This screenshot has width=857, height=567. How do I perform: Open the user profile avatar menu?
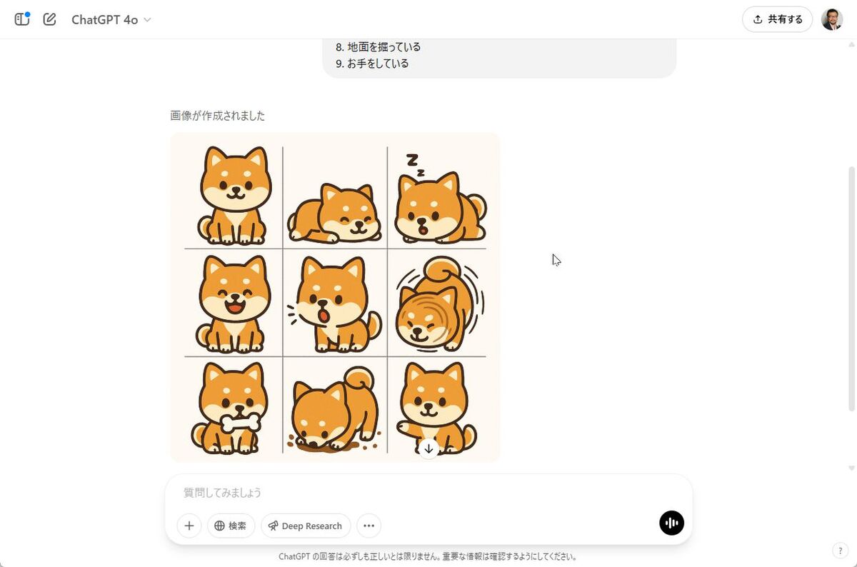pos(832,19)
